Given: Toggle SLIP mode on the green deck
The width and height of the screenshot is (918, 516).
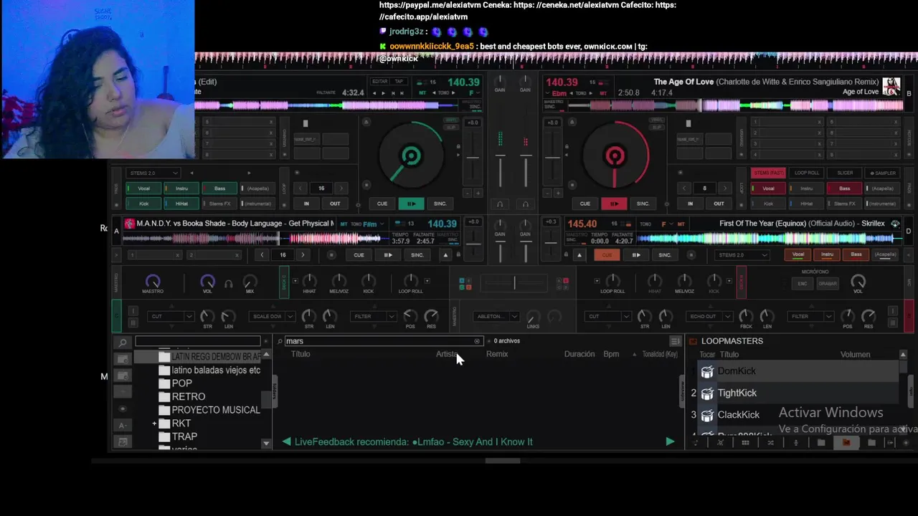Looking at the screenshot, I should click(x=451, y=126).
